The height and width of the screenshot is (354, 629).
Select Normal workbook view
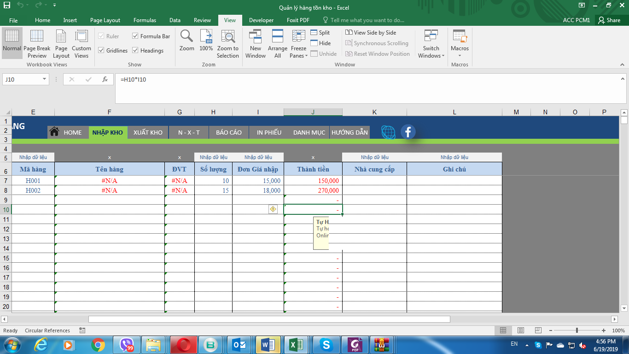click(12, 42)
